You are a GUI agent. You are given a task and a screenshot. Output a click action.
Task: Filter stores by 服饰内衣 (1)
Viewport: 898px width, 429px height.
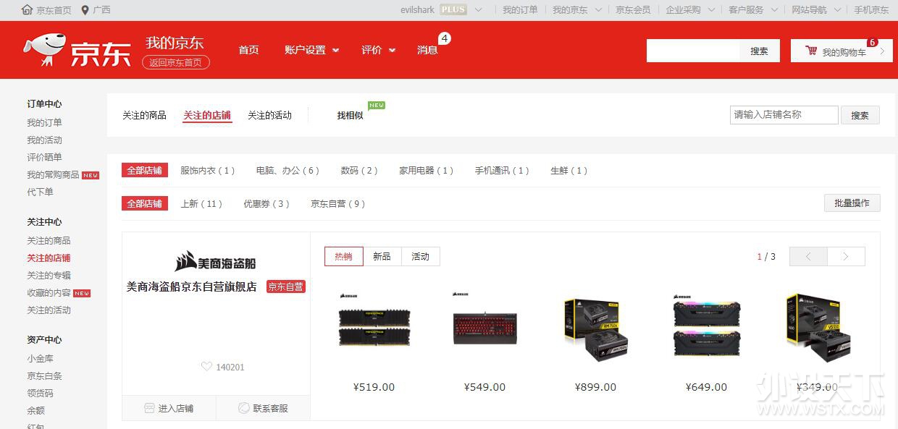point(208,171)
